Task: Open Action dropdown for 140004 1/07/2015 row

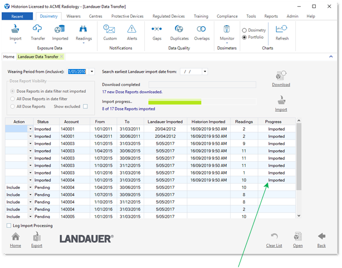Action: (30, 195)
